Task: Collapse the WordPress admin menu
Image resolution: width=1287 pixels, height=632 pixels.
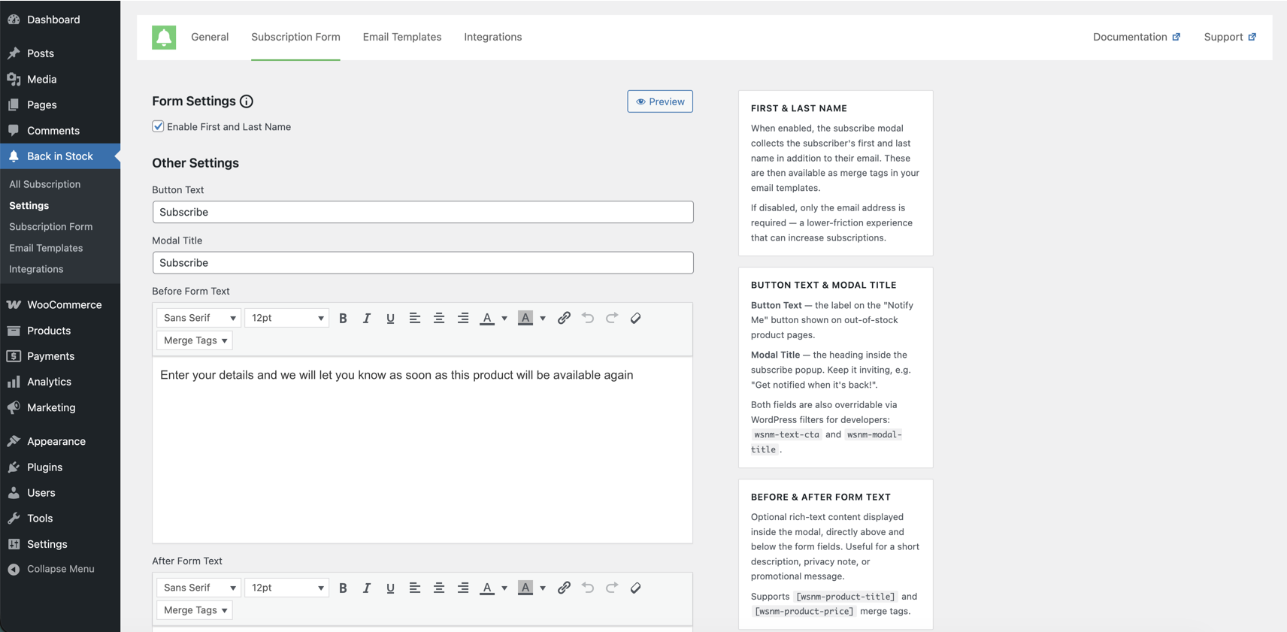Action: point(60,569)
